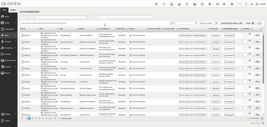Click Logout in sidebar

(x=9, y=121)
